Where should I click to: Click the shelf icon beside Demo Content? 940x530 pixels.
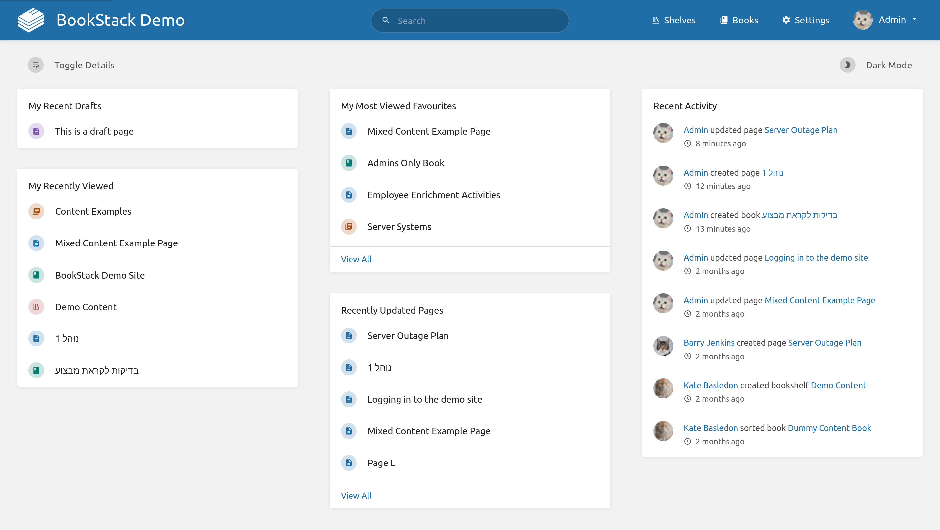click(36, 306)
